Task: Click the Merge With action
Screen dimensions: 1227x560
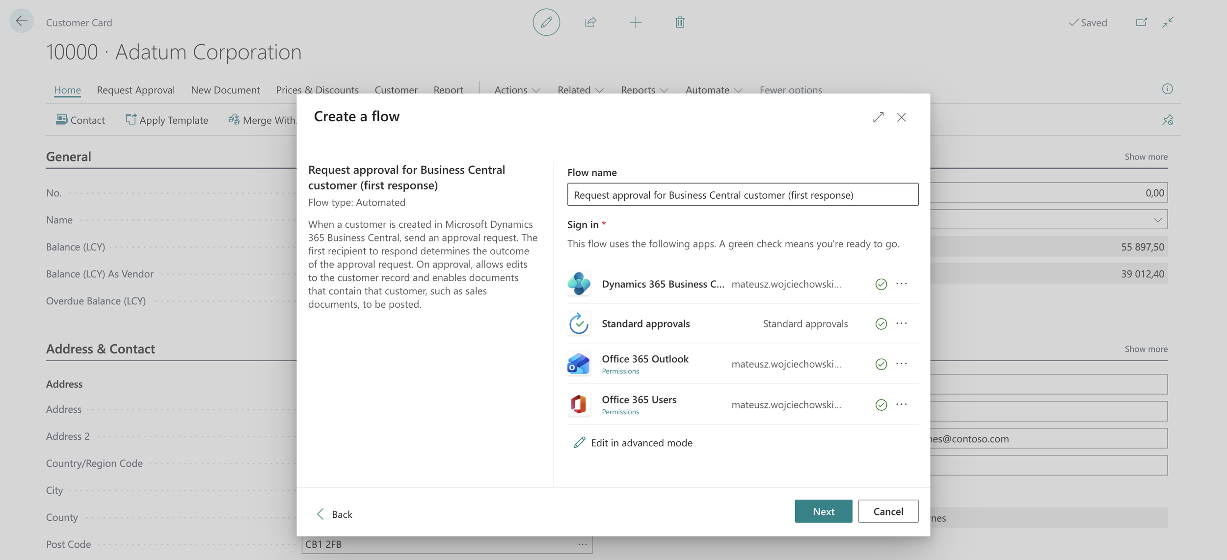Action: point(262,120)
